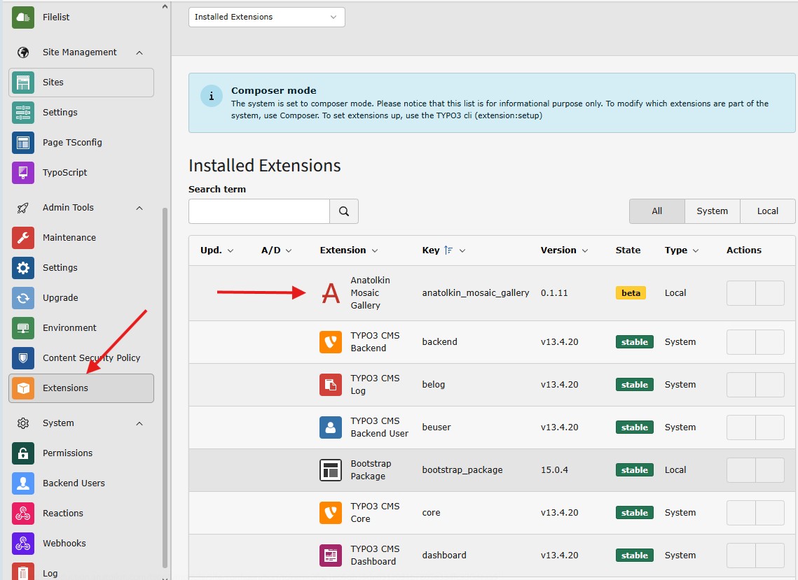Click the Search term input field
The height and width of the screenshot is (580, 798).
pyautogui.click(x=259, y=211)
